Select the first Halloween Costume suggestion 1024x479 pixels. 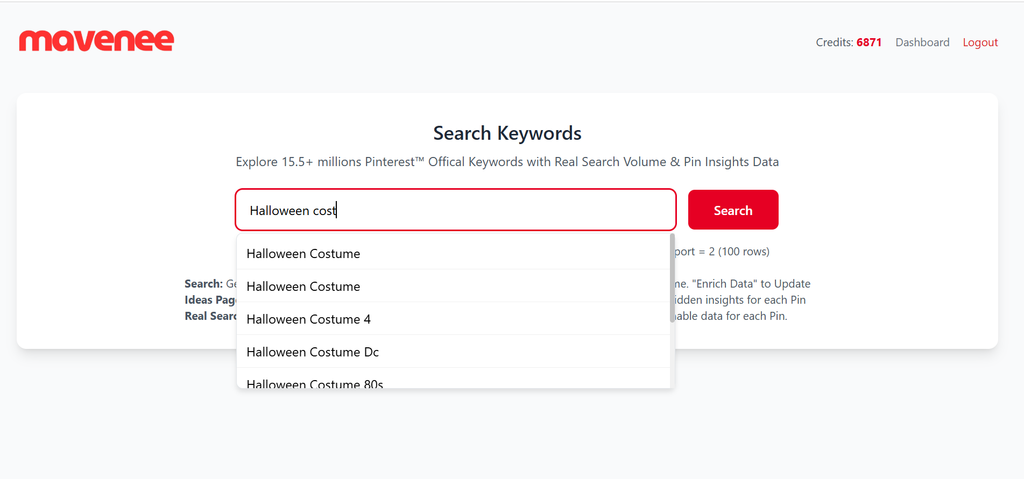303,254
